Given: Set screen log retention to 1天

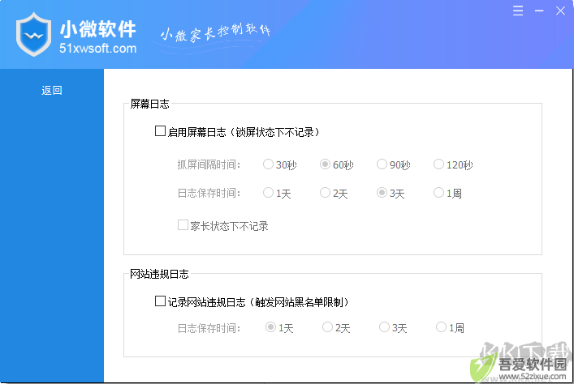Looking at the screenshot, I should click(268, 192).
